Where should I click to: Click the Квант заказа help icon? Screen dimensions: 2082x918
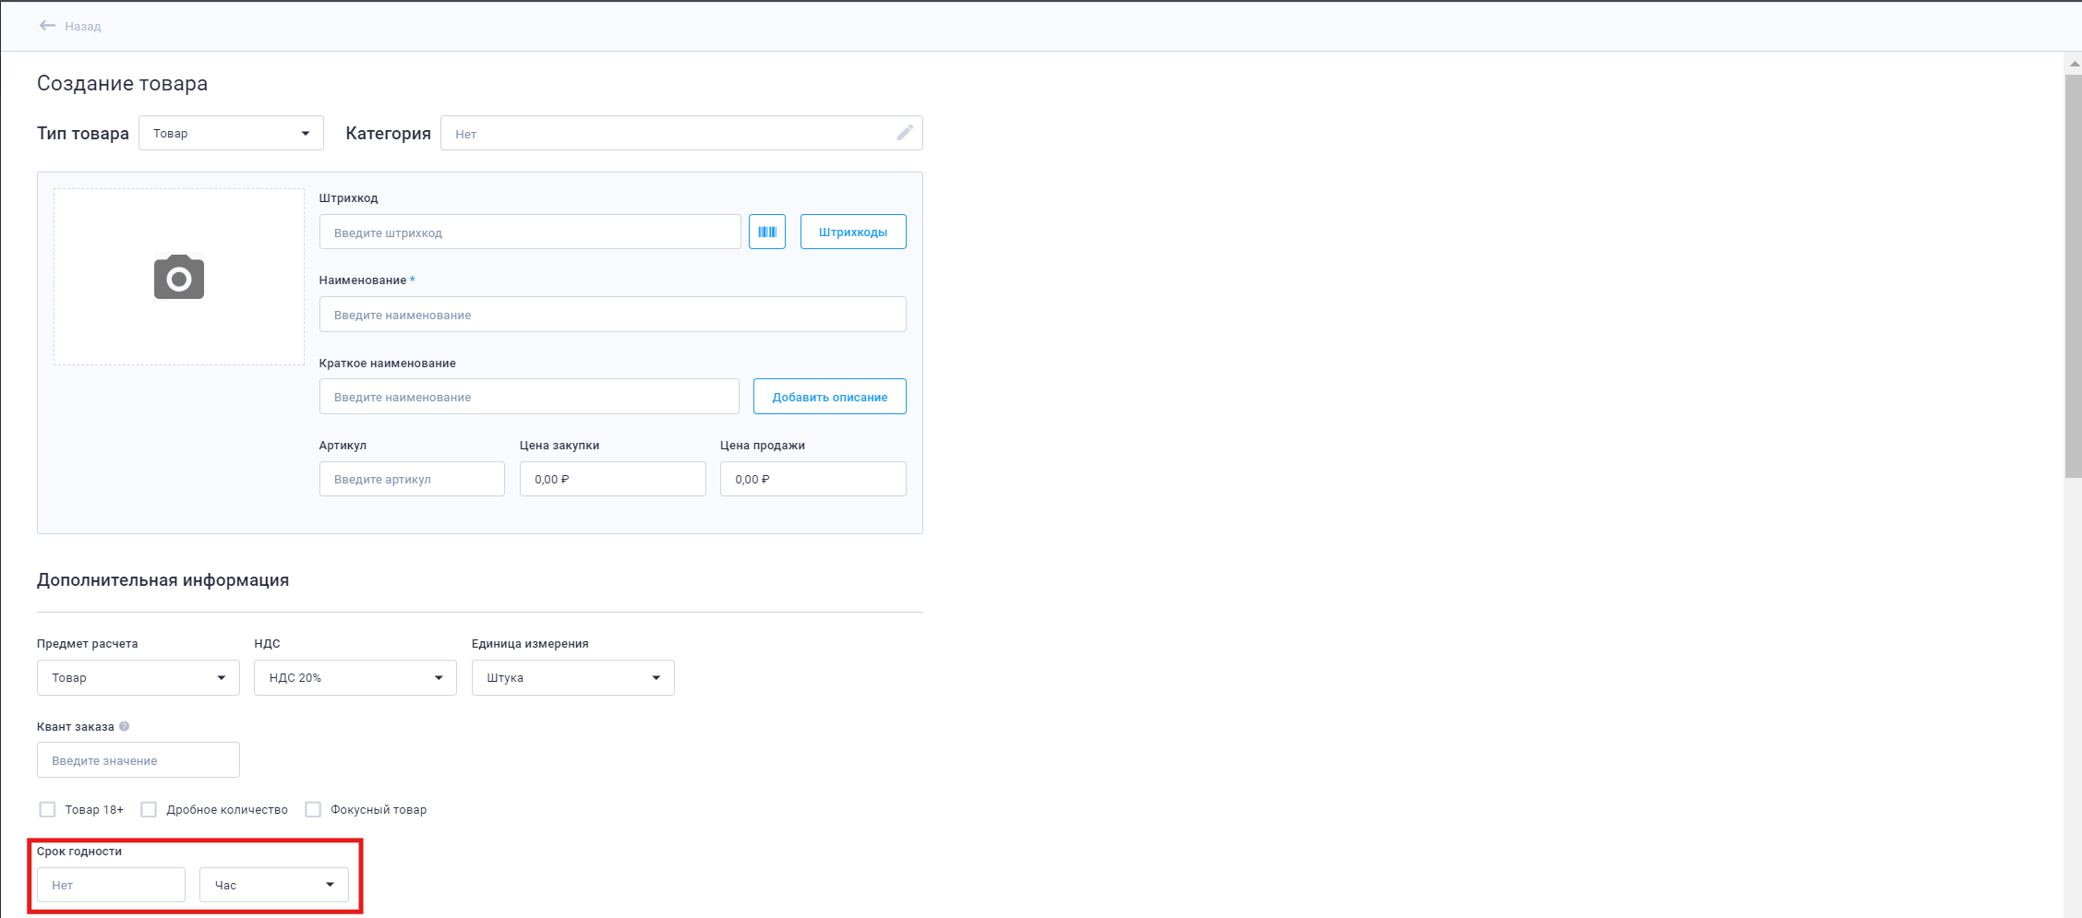click(x=125, y=726)
